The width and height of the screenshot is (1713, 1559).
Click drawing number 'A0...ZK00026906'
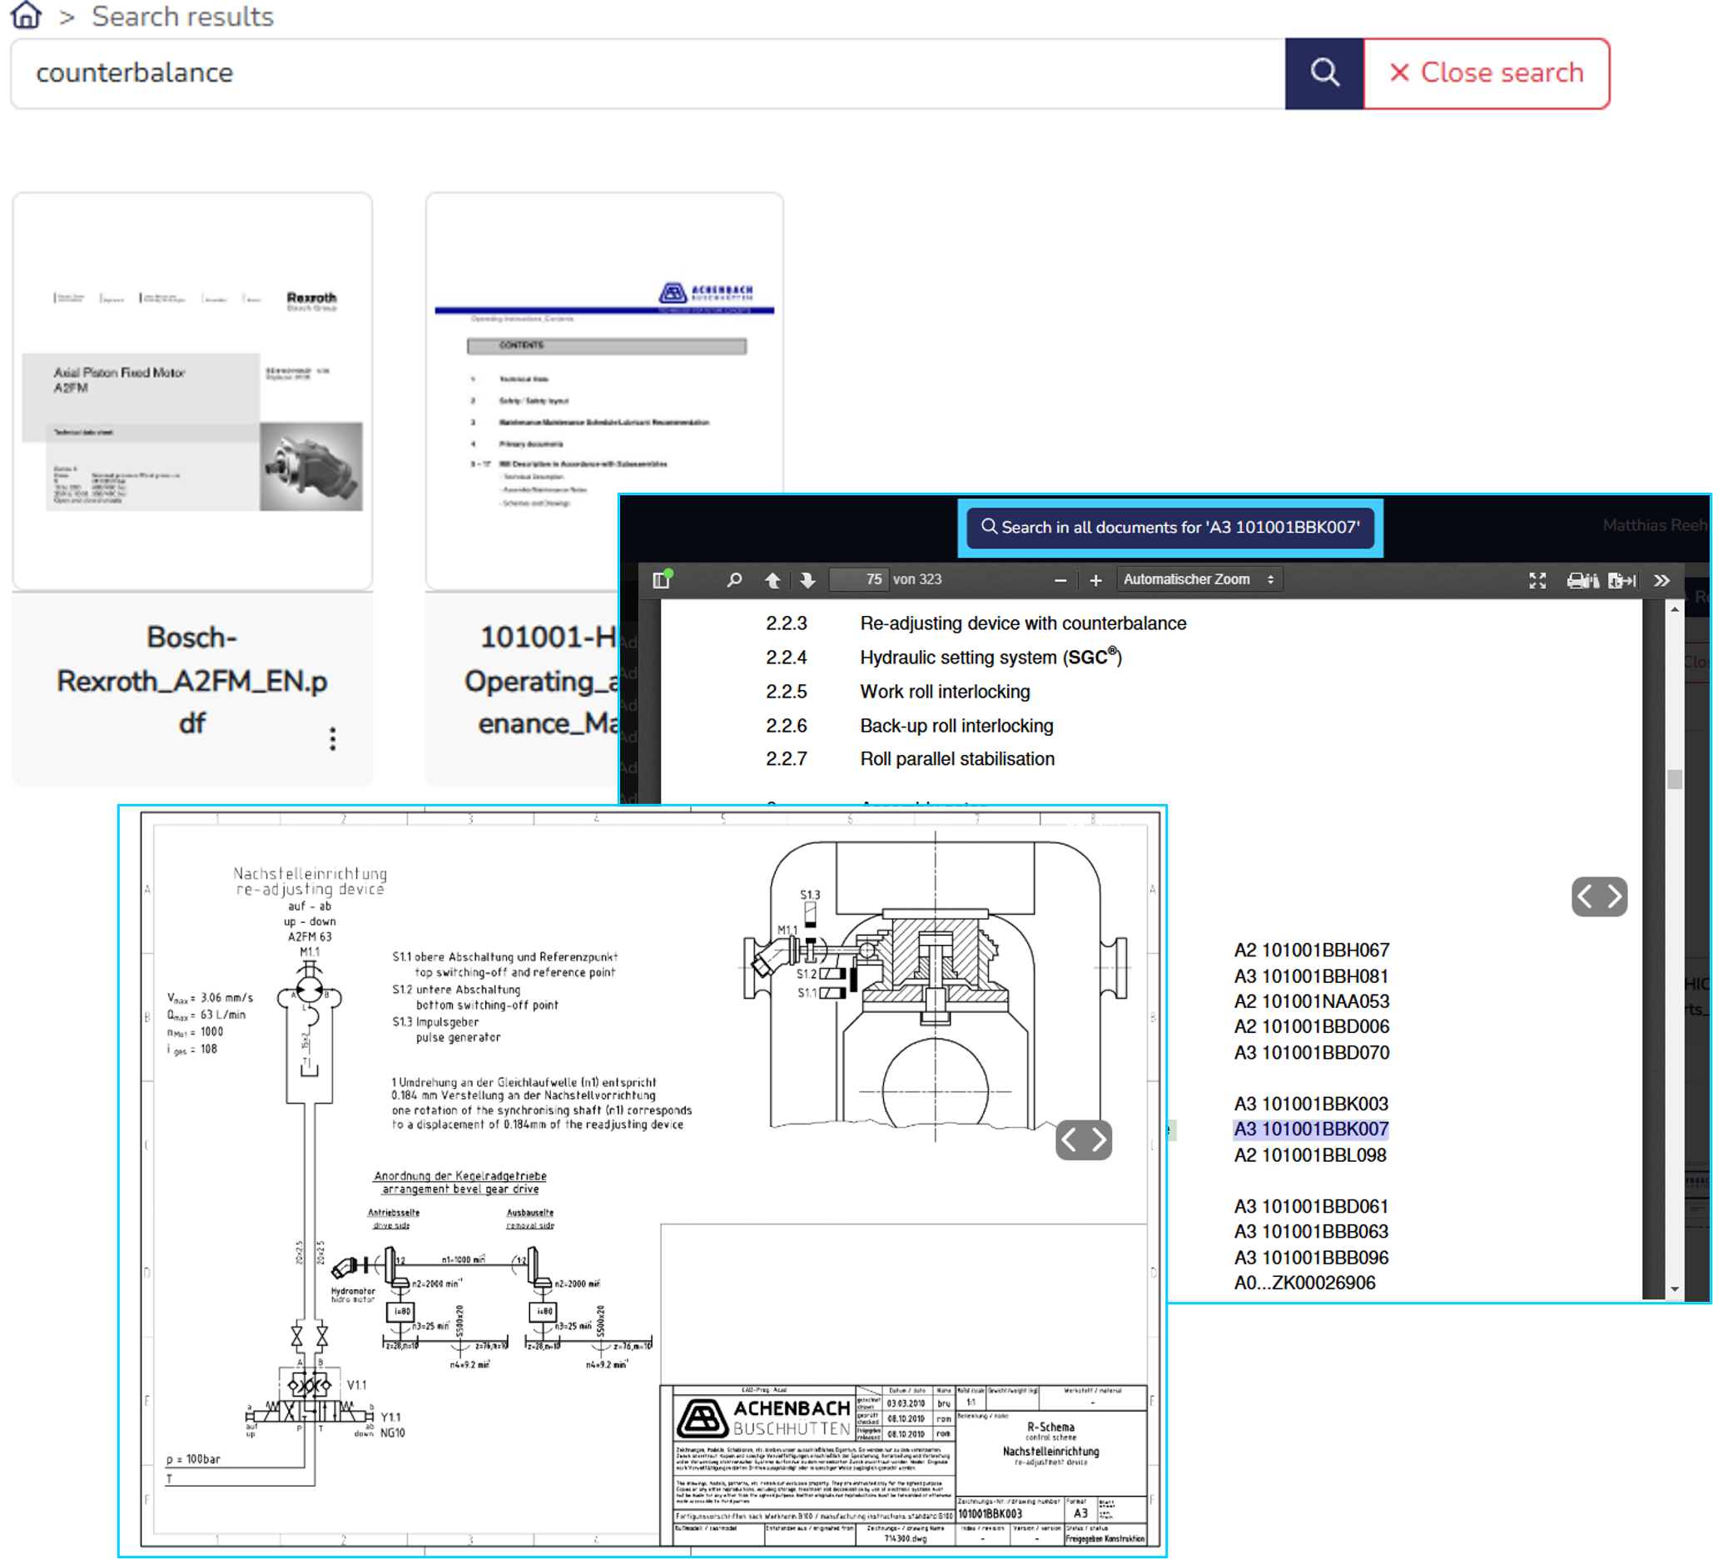click(1304, 1283)
